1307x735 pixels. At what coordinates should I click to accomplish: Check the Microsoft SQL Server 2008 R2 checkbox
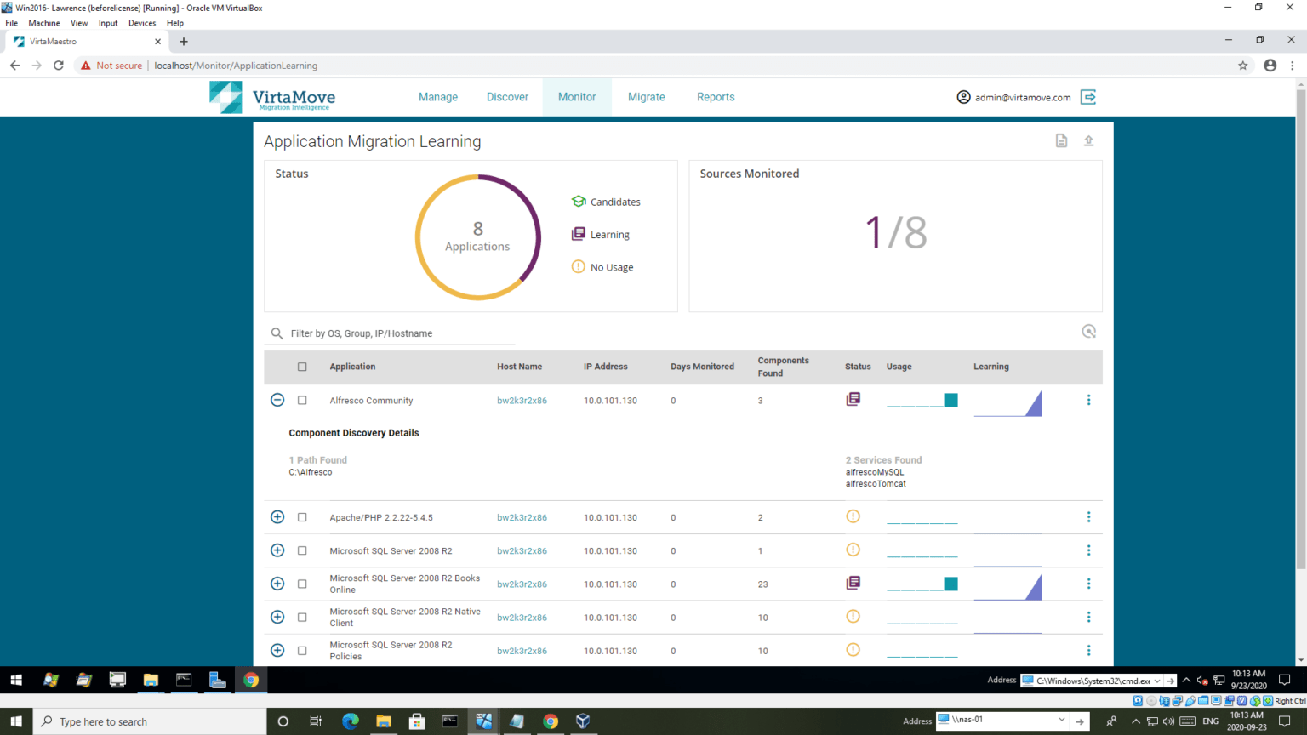(302, 550)
